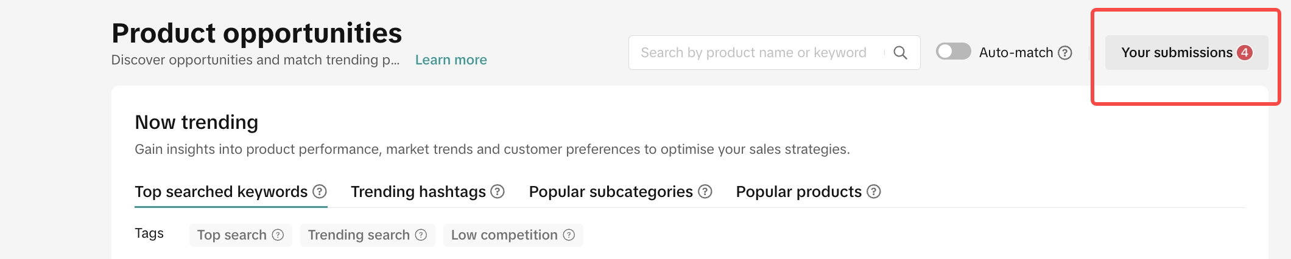This screenshot has height=259, width=1291.
Task: Click help icon beside Popular subcategories
Action: point(705,192)
